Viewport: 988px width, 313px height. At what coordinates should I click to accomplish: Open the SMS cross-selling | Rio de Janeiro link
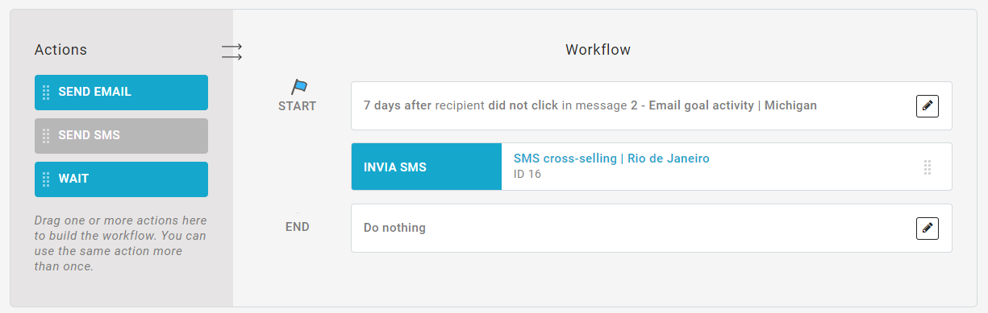tap(611, 159)
